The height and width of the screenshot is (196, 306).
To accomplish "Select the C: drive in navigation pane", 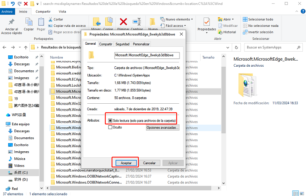I will coord(18,172).
